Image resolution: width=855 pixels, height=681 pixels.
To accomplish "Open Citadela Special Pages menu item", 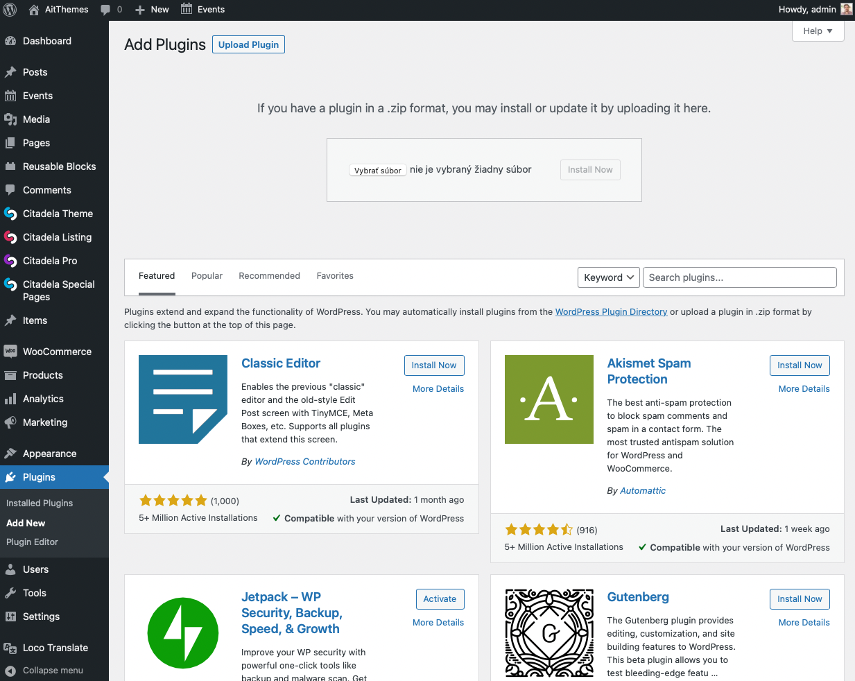I will click(x=54, y=291).
